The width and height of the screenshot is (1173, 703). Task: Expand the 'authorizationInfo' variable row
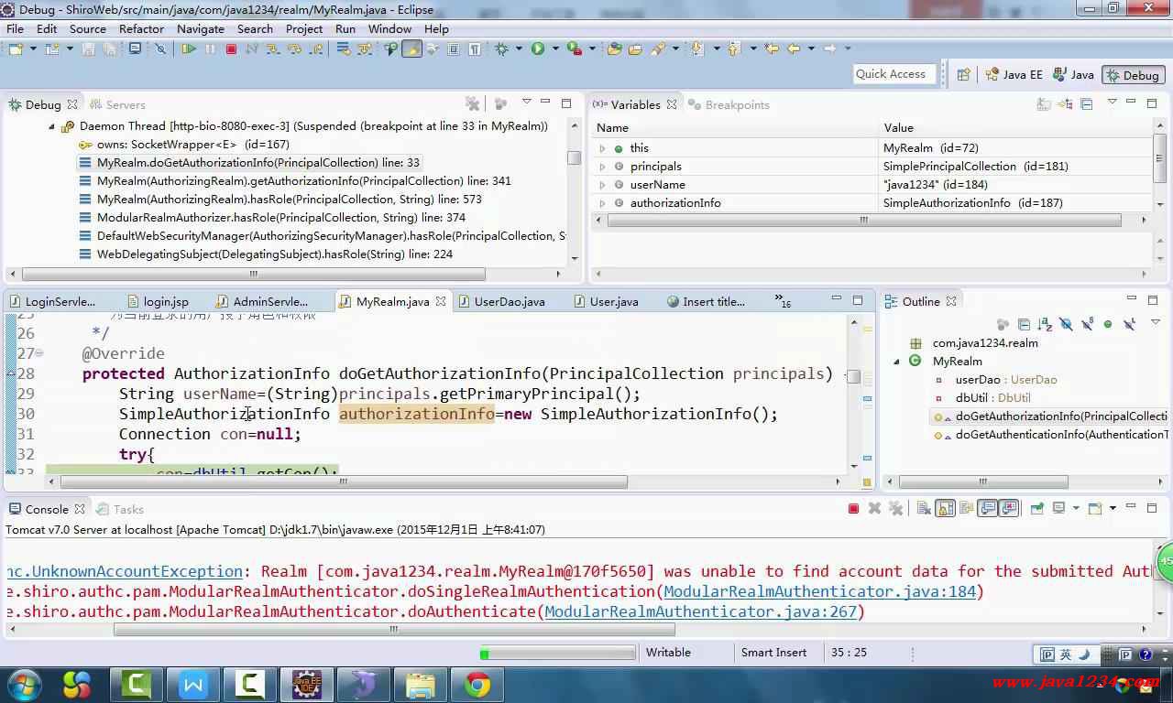602,203
